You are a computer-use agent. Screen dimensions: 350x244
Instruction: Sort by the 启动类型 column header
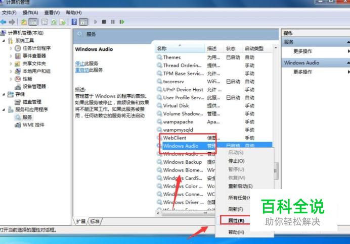(x=257, y=48)
